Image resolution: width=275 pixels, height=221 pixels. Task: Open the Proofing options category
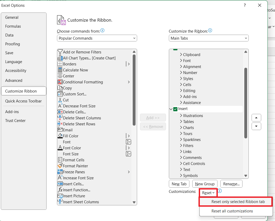[x=23, y=44]
